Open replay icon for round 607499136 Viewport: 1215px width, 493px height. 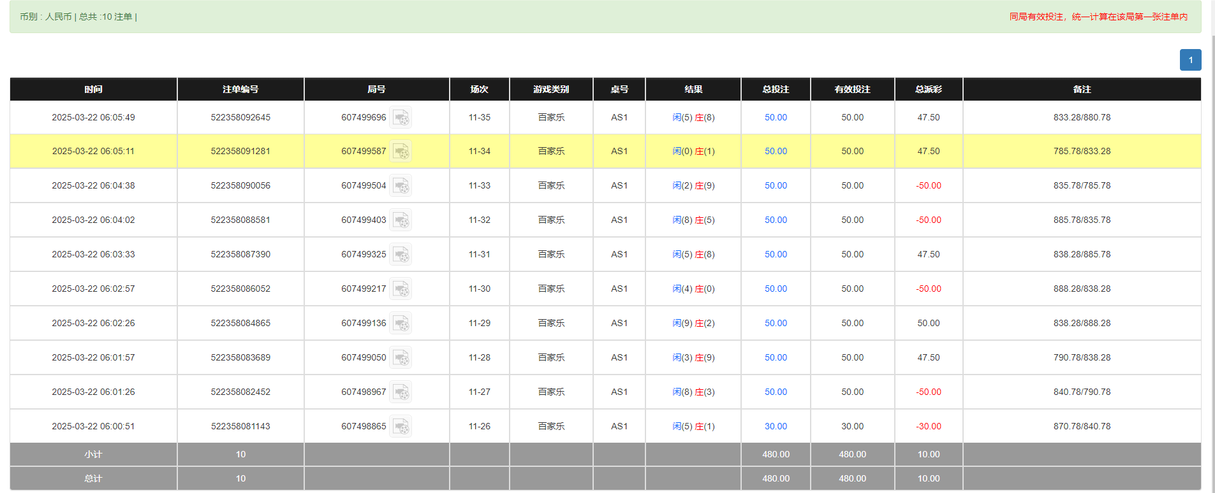coord(401,324)
